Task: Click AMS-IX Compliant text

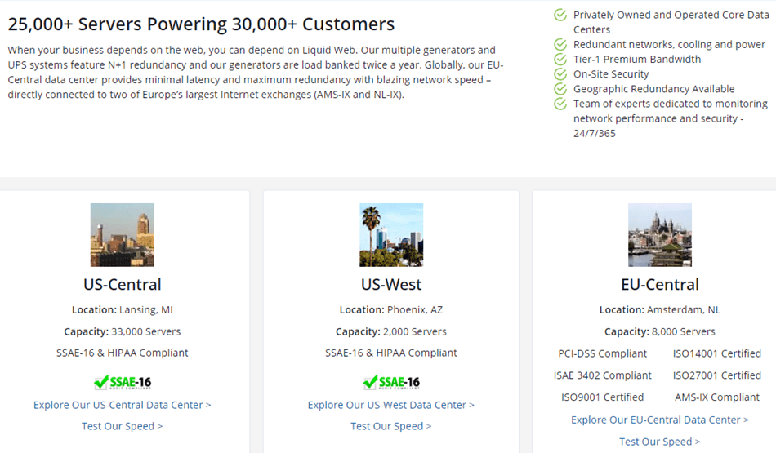Action: coord(716,397)
